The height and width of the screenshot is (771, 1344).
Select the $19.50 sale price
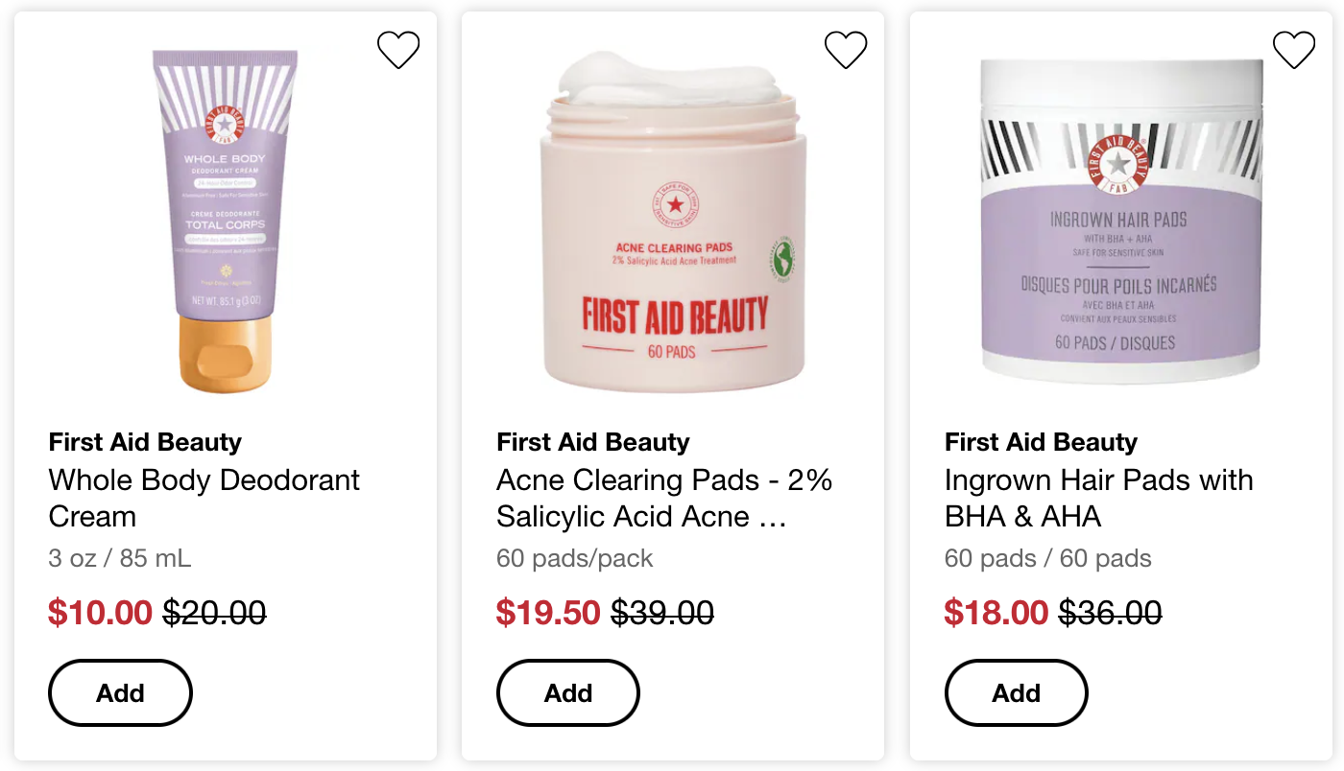pos(549,613)
